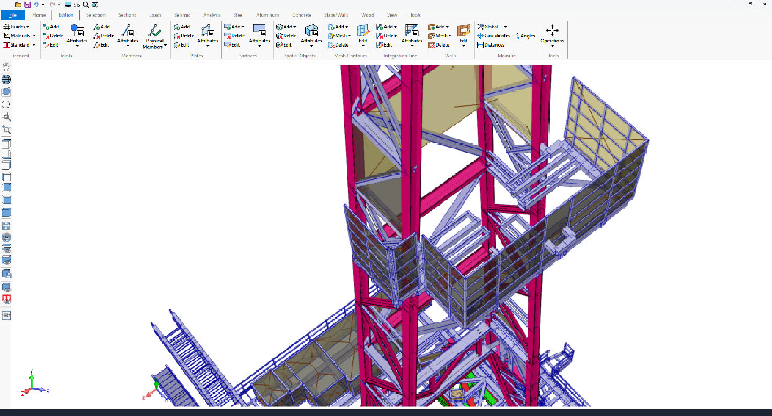Expand the Guides dropdown

[18, 26]
